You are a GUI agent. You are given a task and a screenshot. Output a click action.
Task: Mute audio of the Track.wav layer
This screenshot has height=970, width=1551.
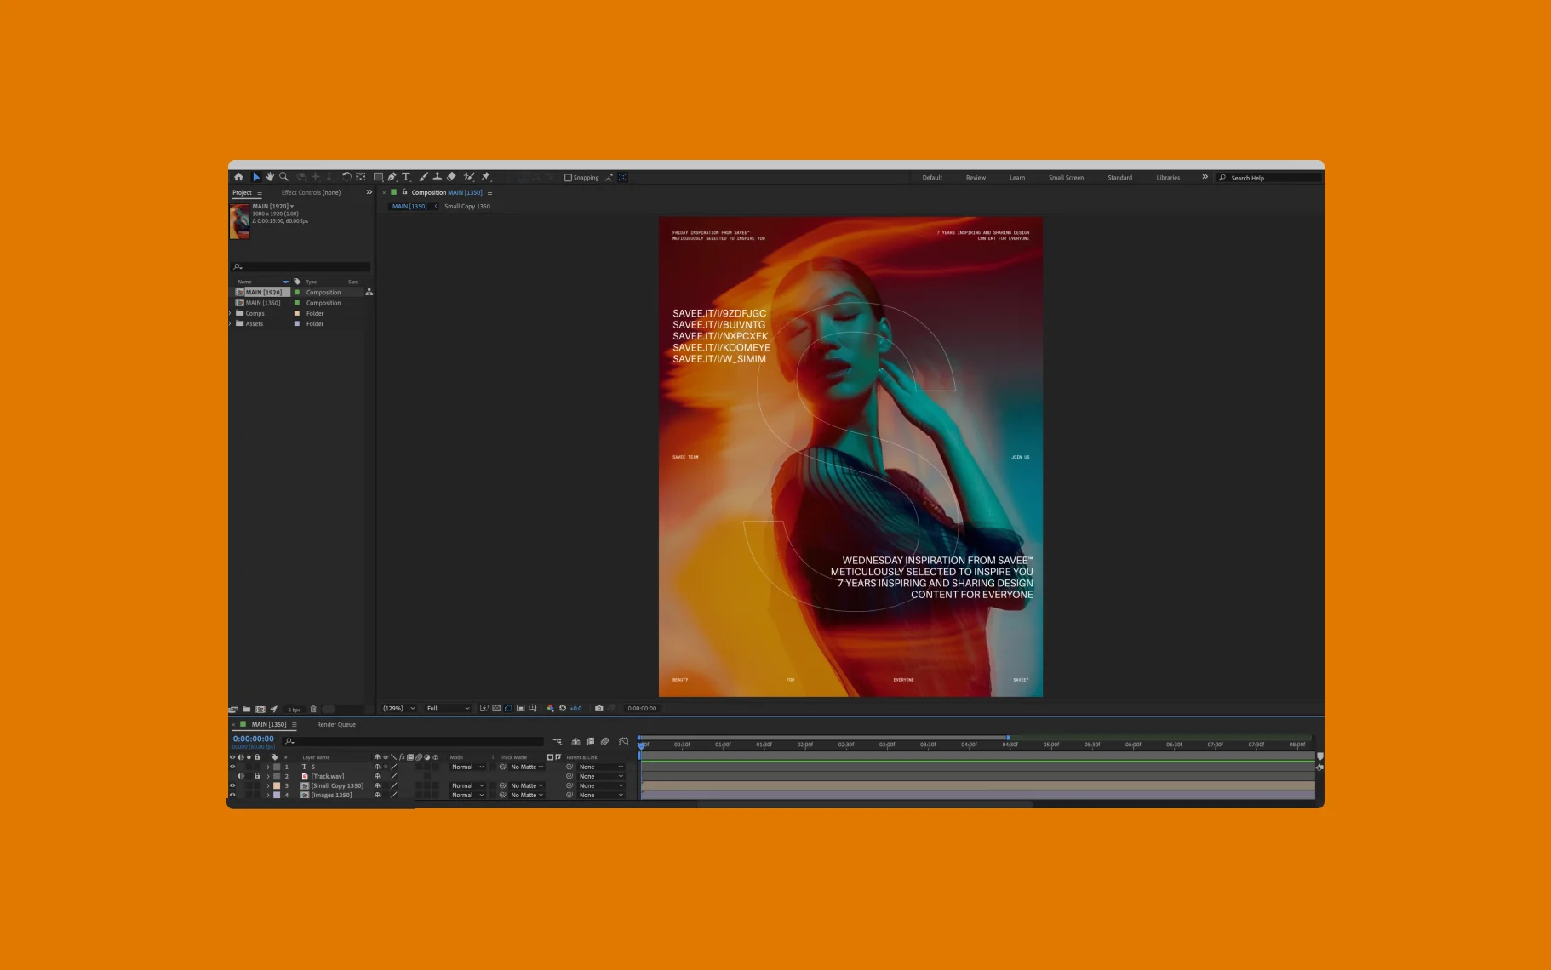pyautogui.click(x=240, y=776)
